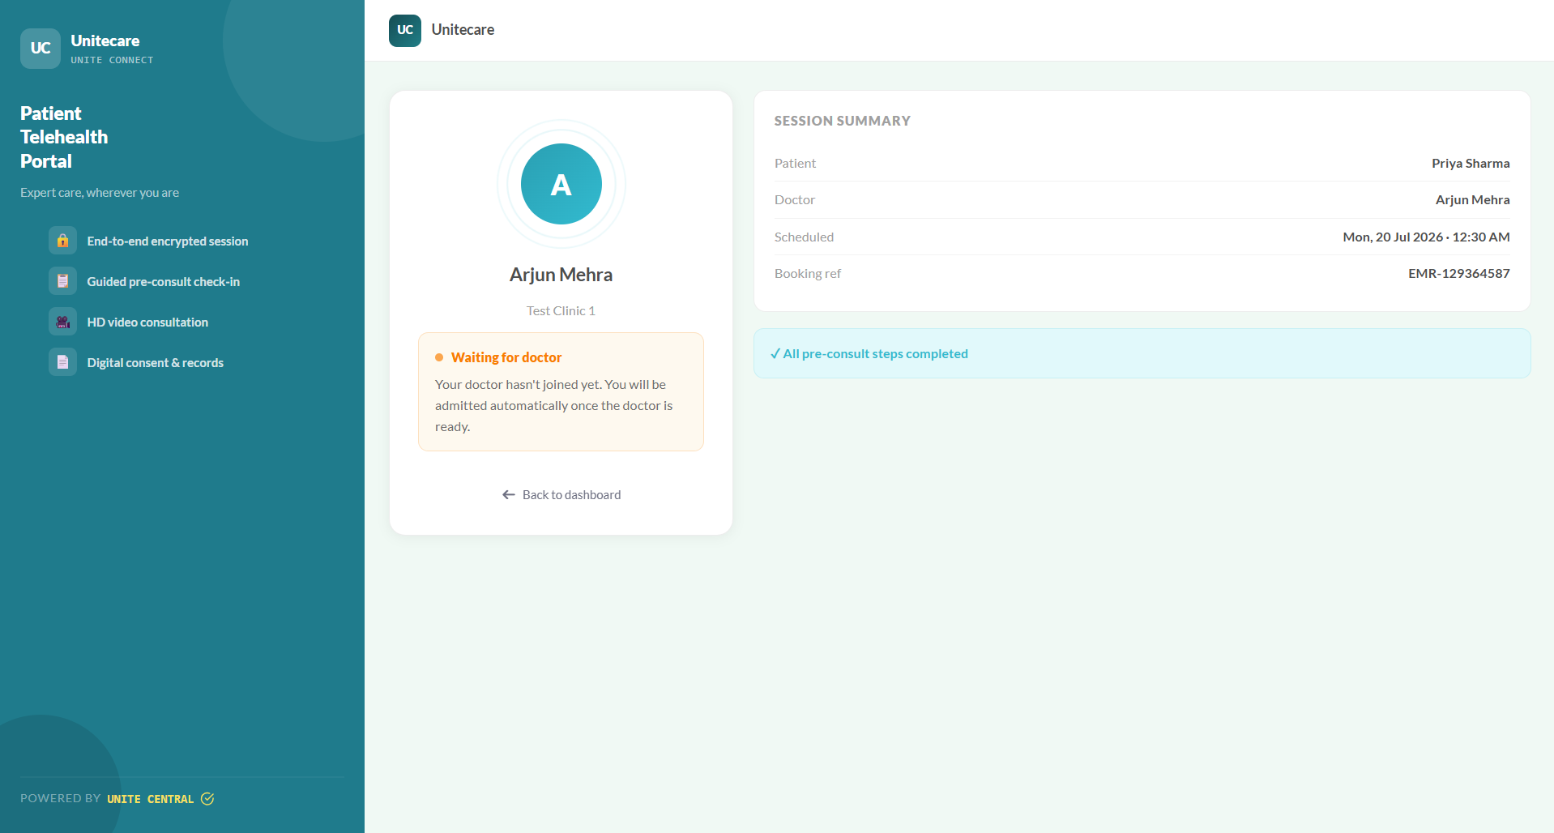Viewport: 1554px width, 833px height.
Task: Click the clipboard icon for pre-consult check-in
Action: click(x=62, y=281)
